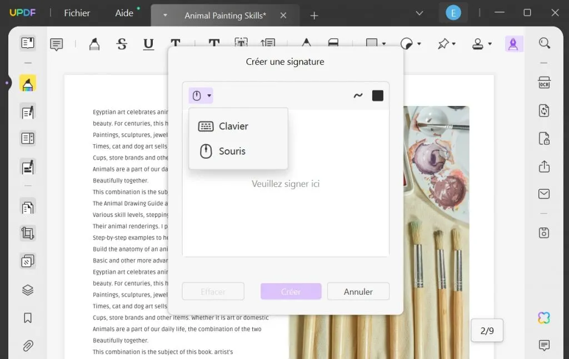Select the Comment highlighter tool in sidebar
569x359 pixels.
point(28,83)
